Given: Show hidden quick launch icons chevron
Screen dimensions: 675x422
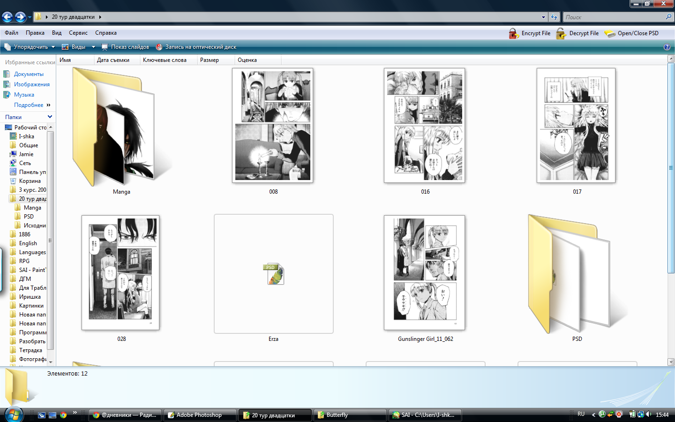Looking at the screenshot, I should pyautogui.click(x=75, y=413).
